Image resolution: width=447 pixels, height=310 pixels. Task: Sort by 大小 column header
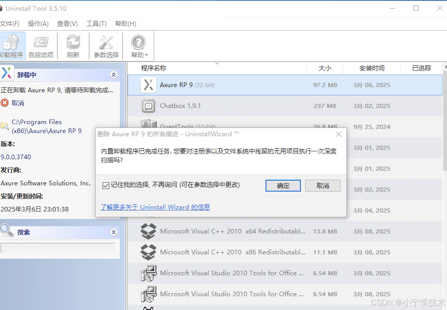325,68
